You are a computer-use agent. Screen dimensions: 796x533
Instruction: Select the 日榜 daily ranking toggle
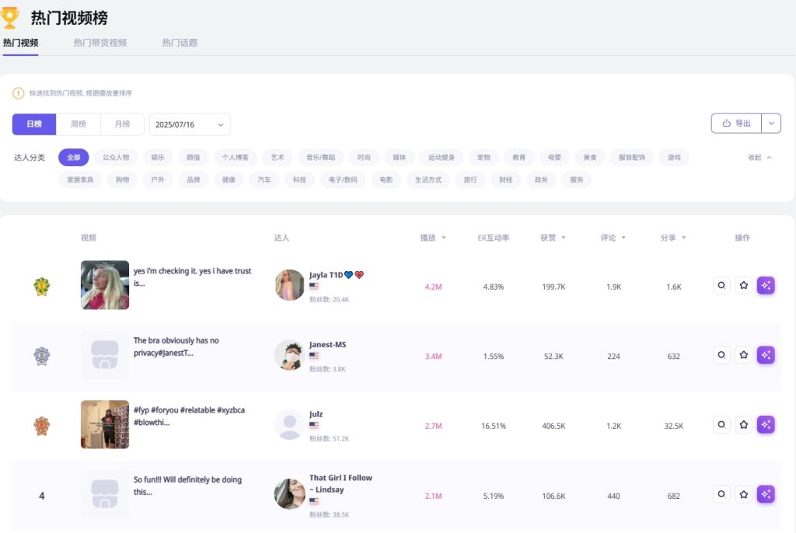tap(34, 124)
